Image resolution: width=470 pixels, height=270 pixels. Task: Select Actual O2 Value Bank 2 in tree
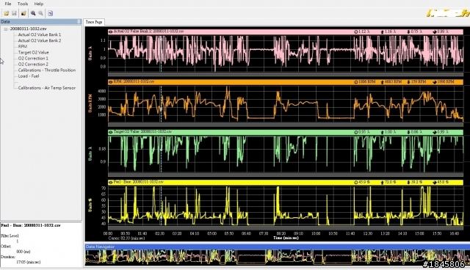pos(39,40)
